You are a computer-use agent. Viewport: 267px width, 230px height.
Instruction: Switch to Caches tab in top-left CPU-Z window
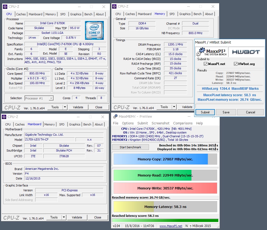coord(21,14)
